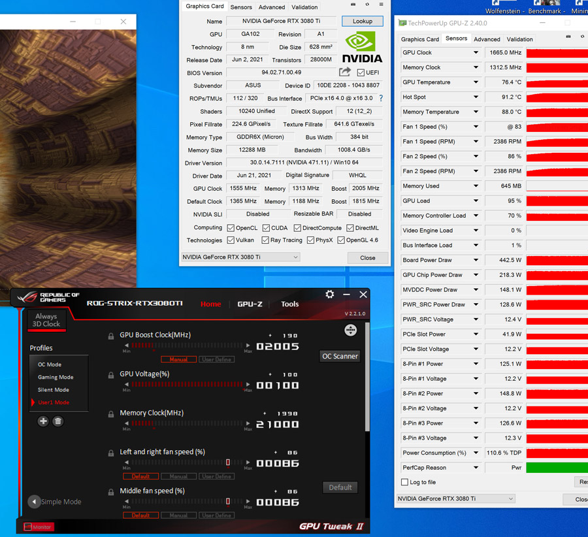
Task: Click the Bus Interface question mark icon
Action: tap(381, 98)
